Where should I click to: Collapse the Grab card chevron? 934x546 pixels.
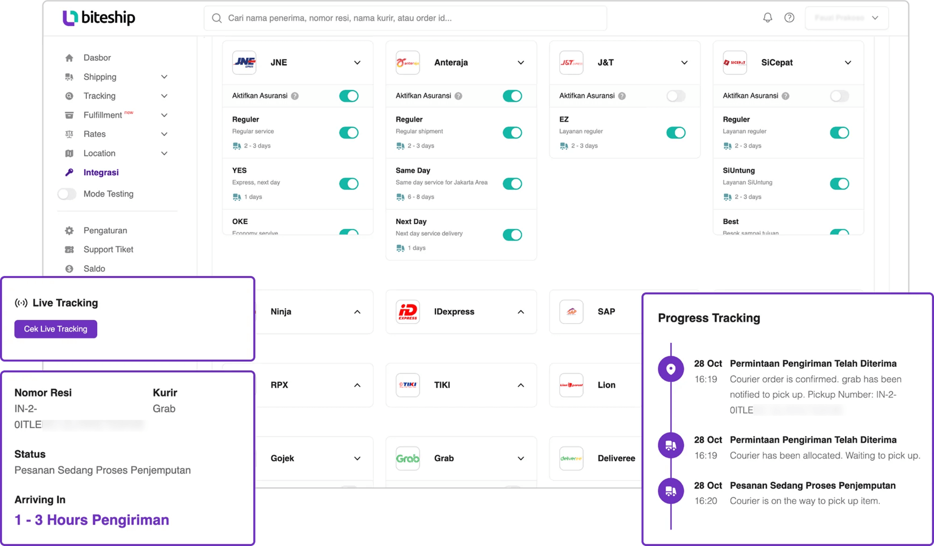521,459
